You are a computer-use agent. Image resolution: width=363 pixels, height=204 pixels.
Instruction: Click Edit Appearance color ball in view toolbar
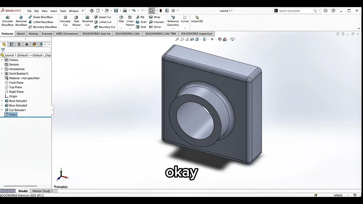pyautogui.click(x=220, y=39)
